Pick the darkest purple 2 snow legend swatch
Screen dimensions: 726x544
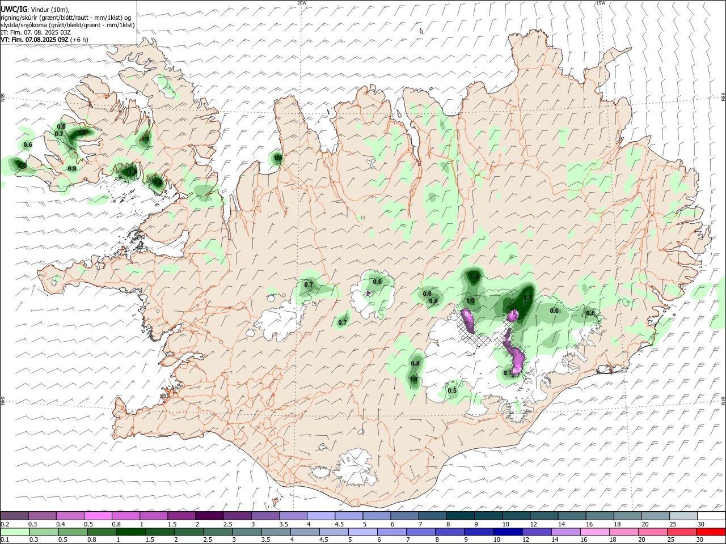tap(210, 516)
